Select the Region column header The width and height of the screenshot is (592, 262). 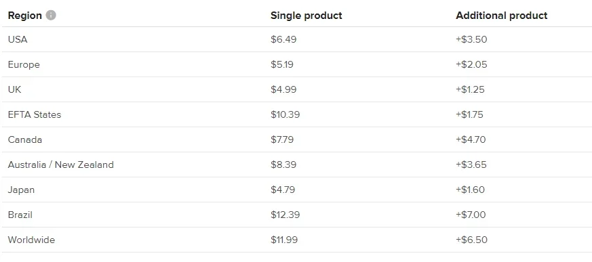[x=25, y=16]
